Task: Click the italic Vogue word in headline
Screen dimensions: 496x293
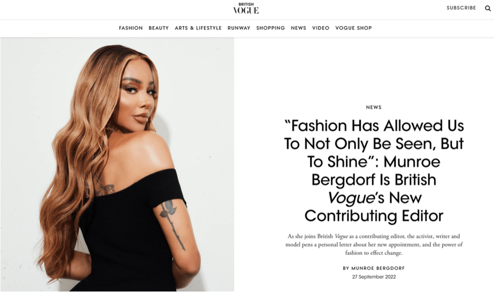Action: 351,198
